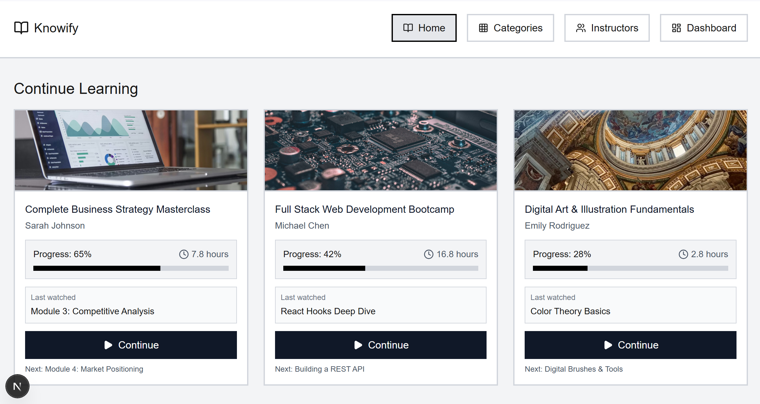Click the React Hooks Deep Dive lesson box
Screen dimensions: 760x404
(380, 305)
